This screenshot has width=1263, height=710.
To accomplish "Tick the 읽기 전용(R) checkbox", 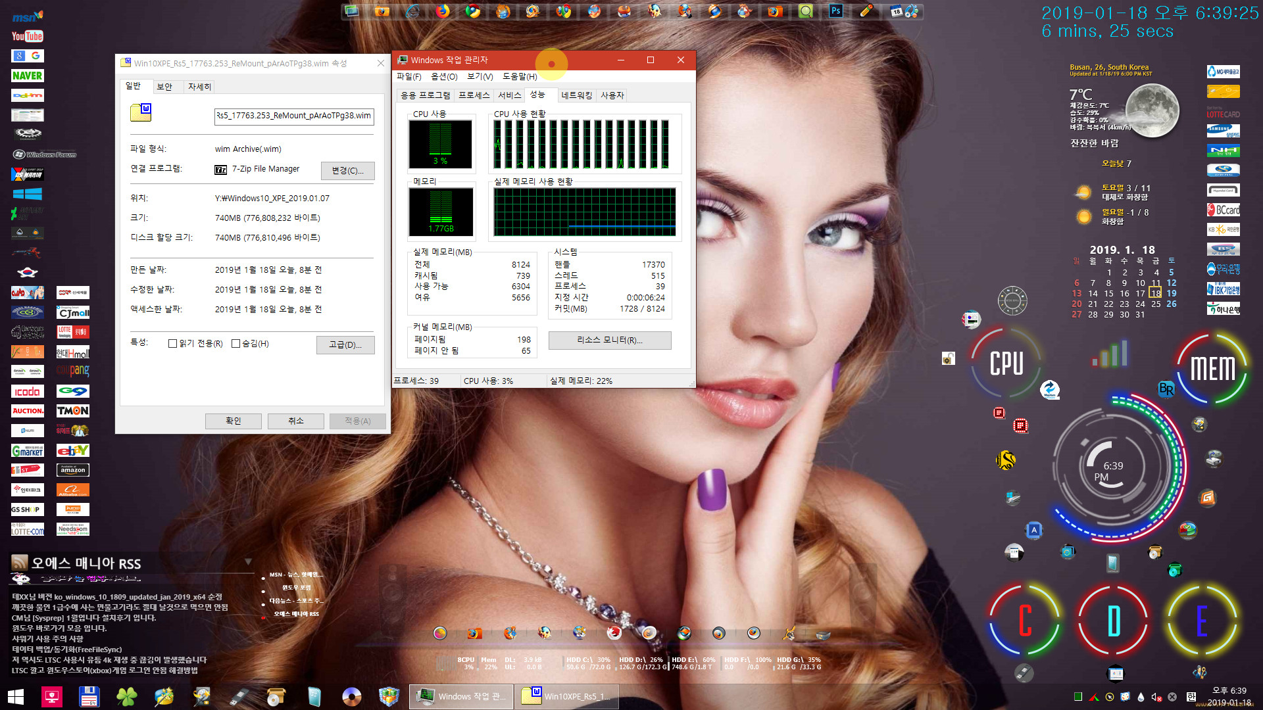I will click(x=172, y=343).
